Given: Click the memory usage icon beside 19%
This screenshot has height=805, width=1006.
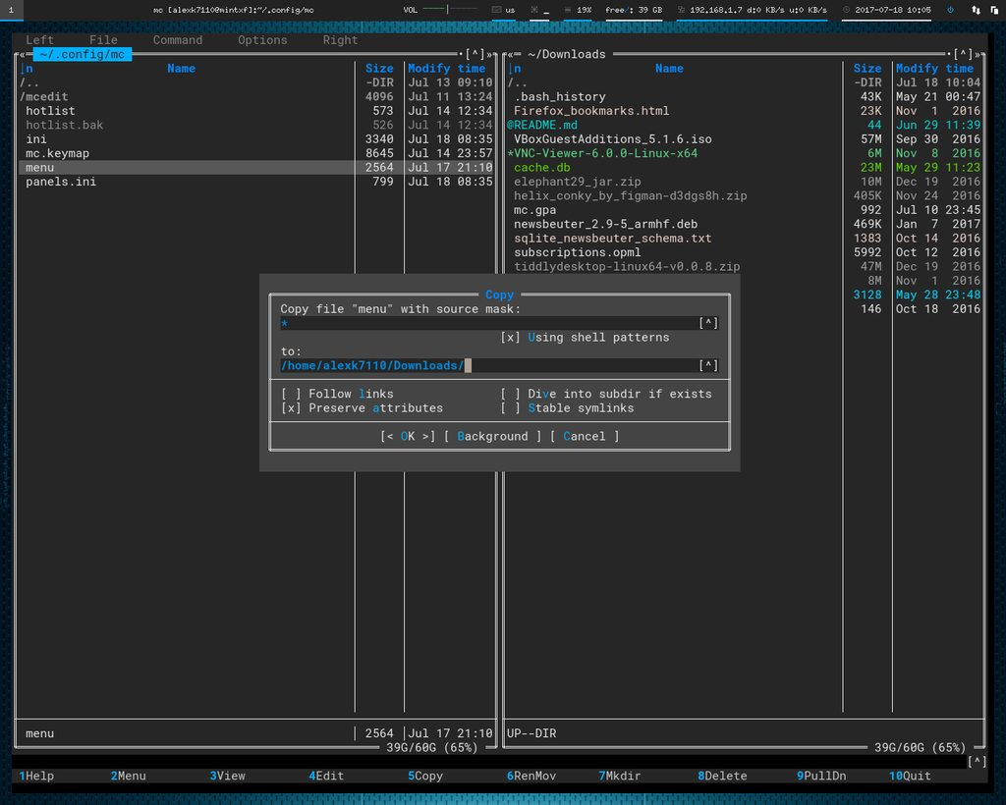Looking at the screenshot, I should tap(568, 10).
